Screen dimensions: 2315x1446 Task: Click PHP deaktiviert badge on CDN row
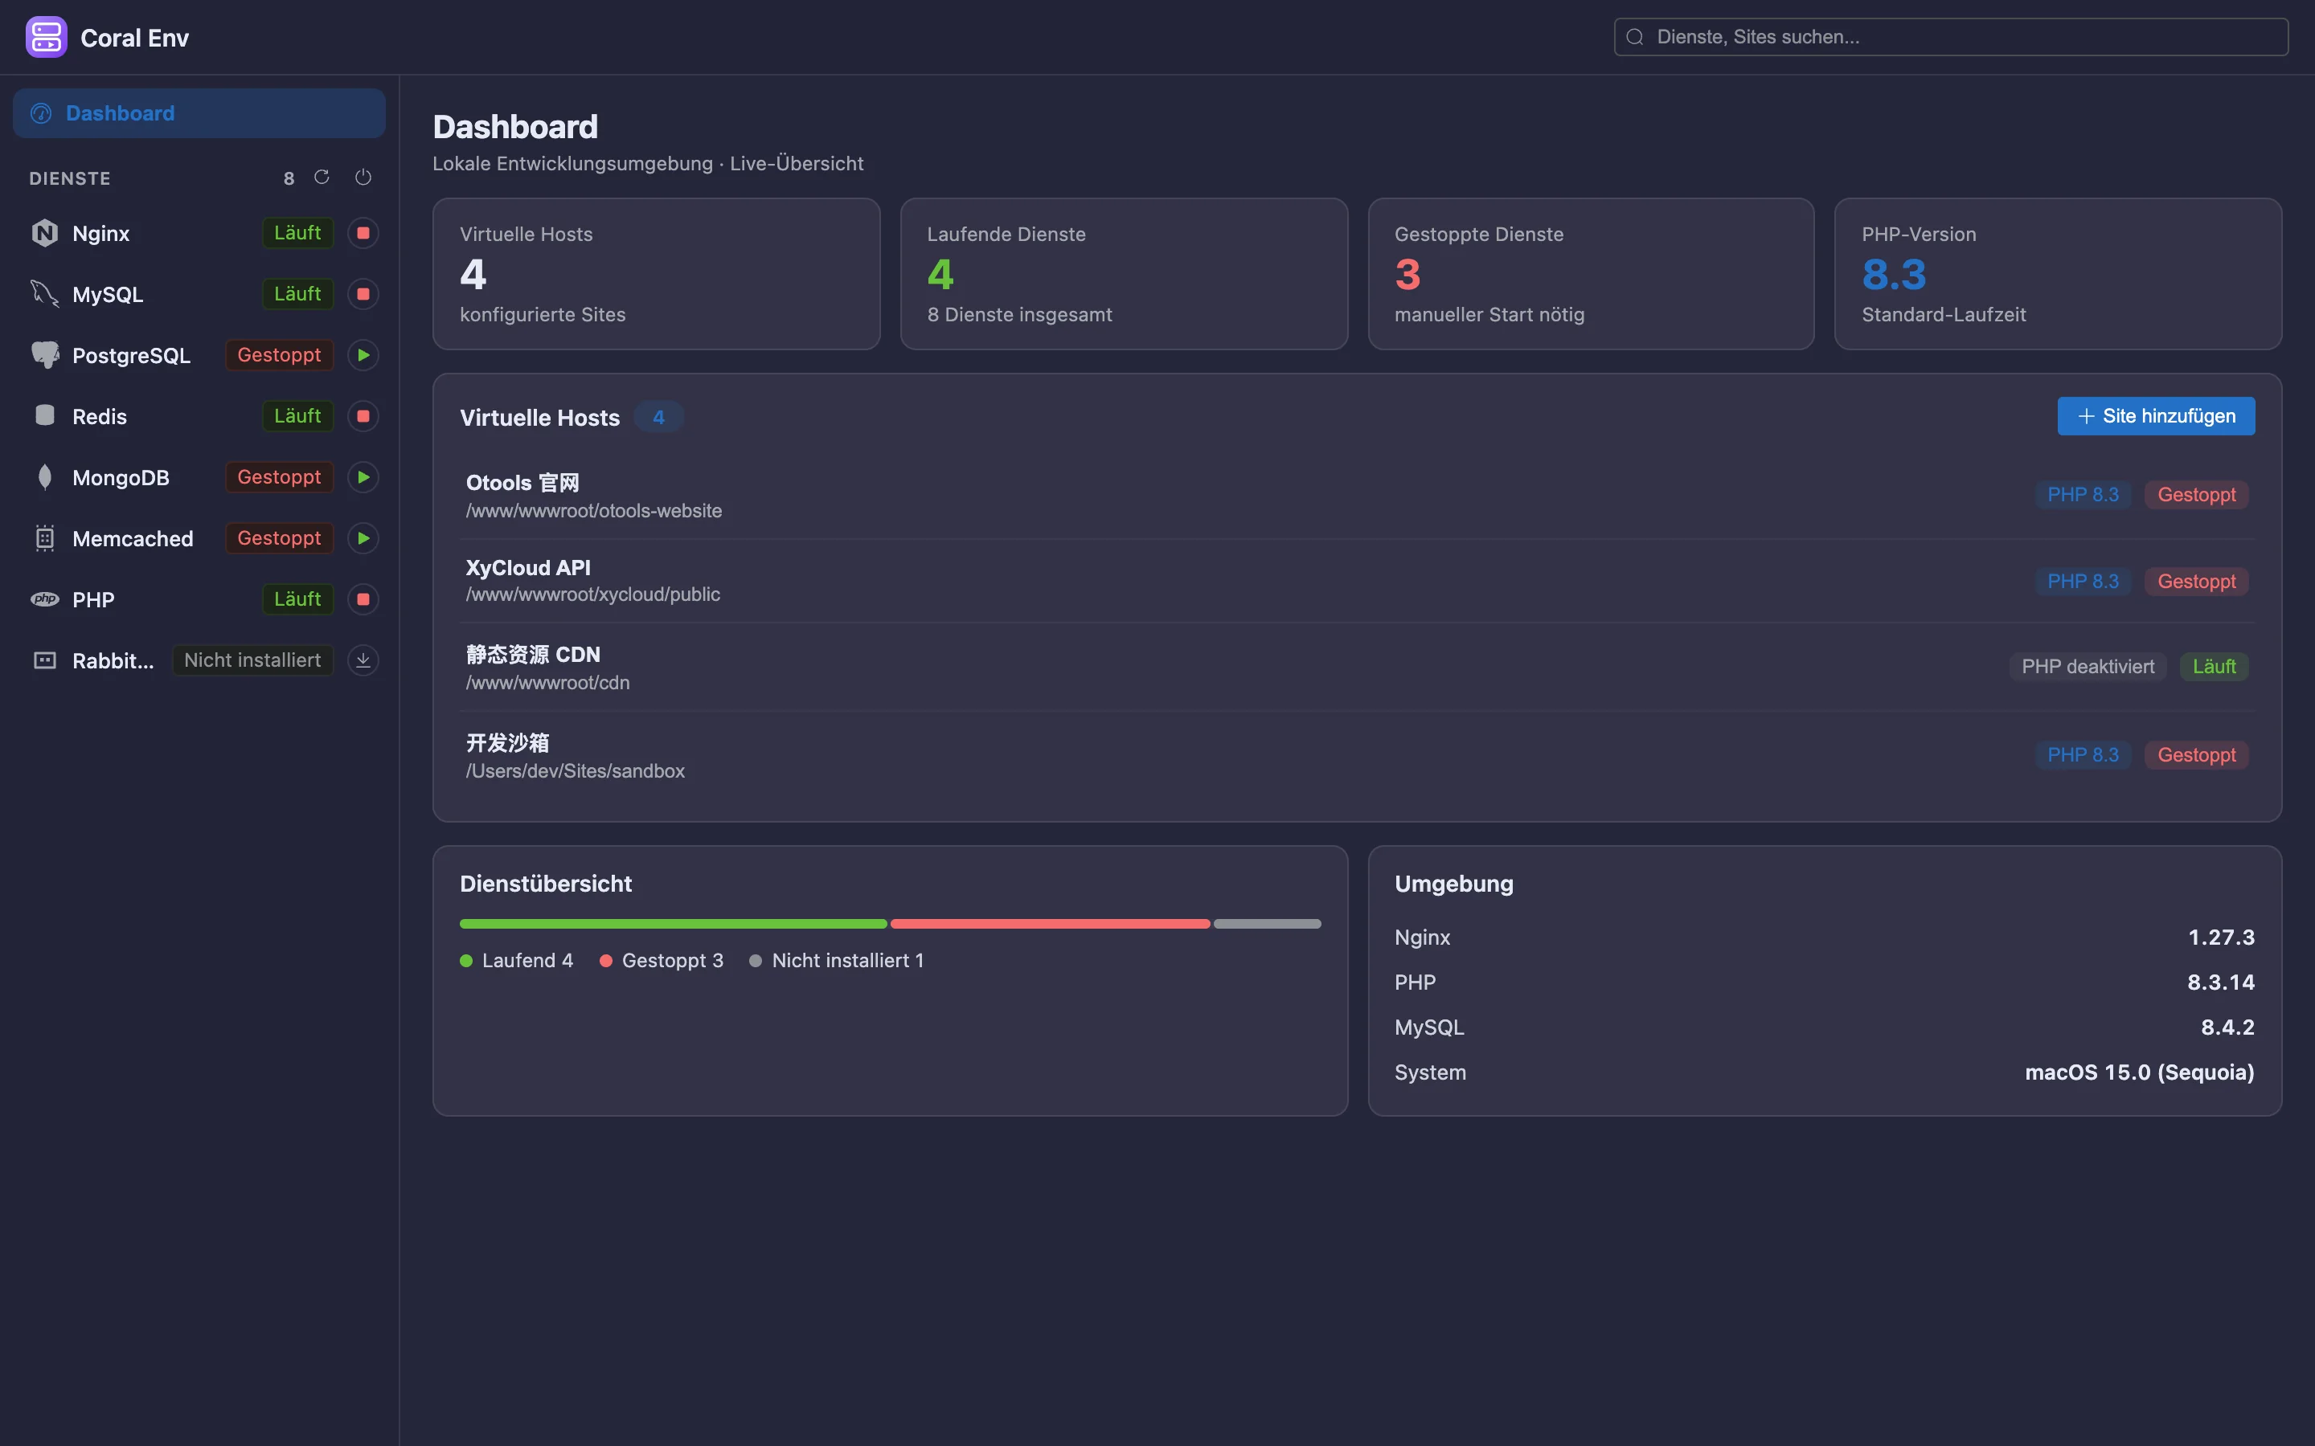click(x=2088, y=667)
